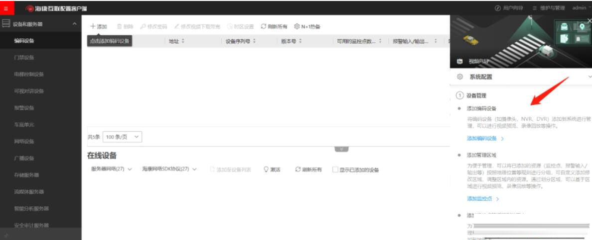Click the guide banner illustration
The width and height of the screenshot is (592, 240).
(521, 41)
